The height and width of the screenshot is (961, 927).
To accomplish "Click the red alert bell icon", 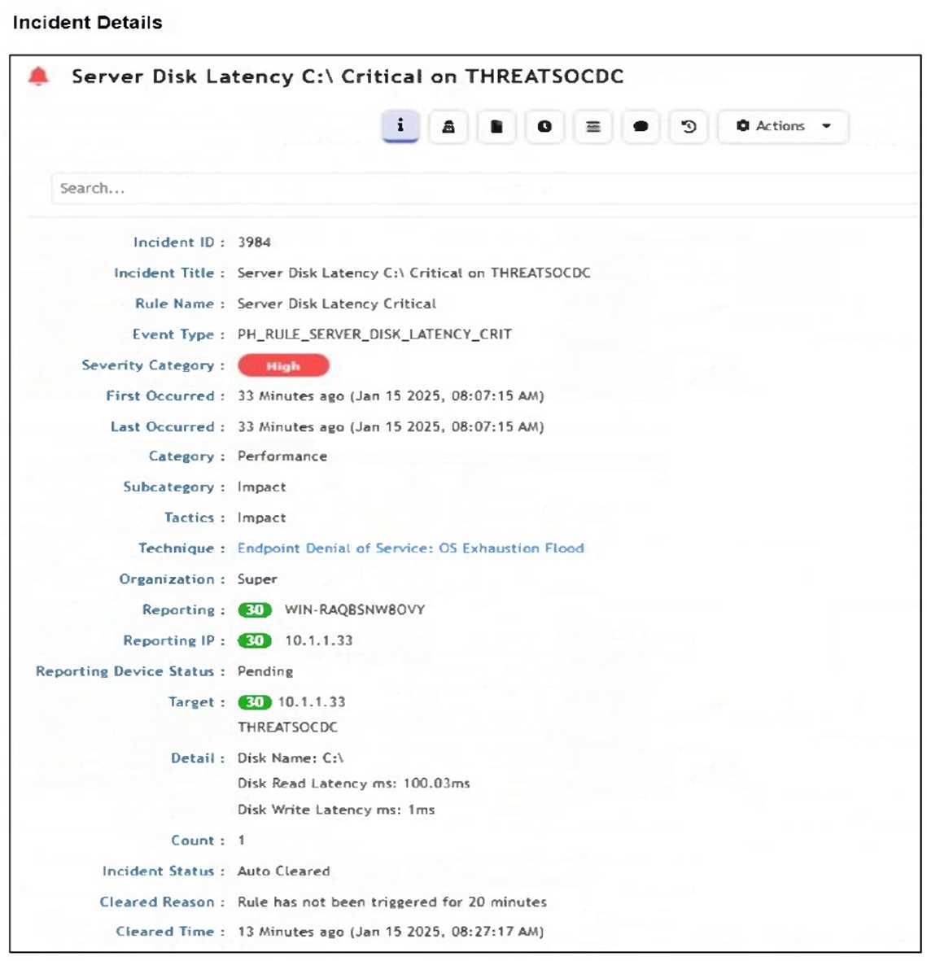I will click(37, 76).
